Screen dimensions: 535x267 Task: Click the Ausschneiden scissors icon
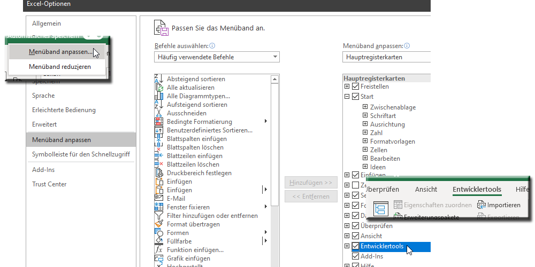(159, 113)
